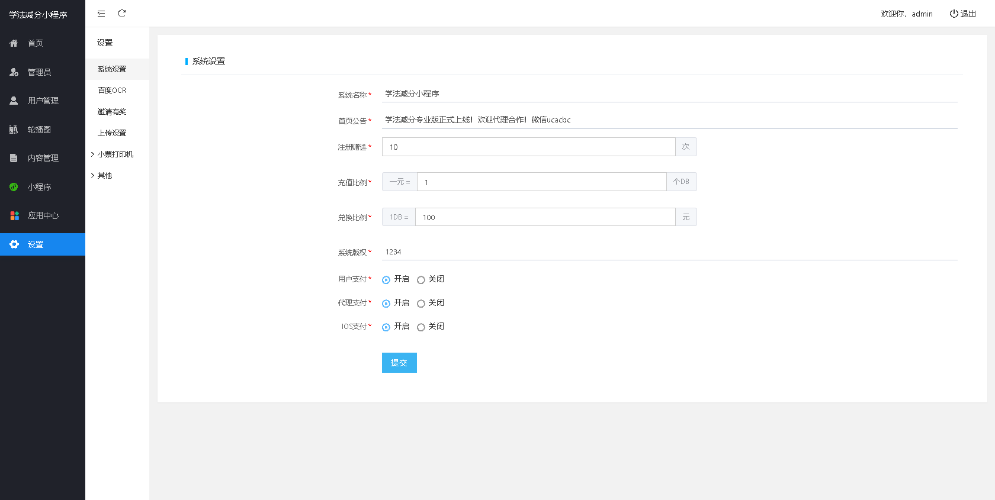Refresh the page using the reload icon
995x500 pixels.
[122, 14]
